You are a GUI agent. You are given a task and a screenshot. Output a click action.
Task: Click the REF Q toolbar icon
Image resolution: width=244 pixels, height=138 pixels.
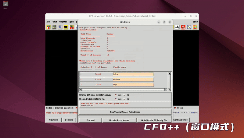click(x=72, y=27)
